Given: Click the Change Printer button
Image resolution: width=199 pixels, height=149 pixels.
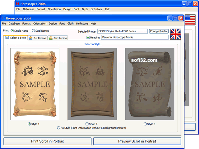Looking at the screenshot, I should [x=159, y=31].
